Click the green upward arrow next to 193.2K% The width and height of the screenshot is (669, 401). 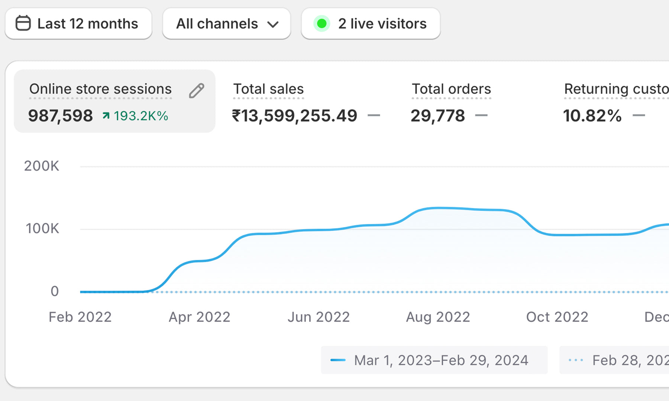coord(106,116)
